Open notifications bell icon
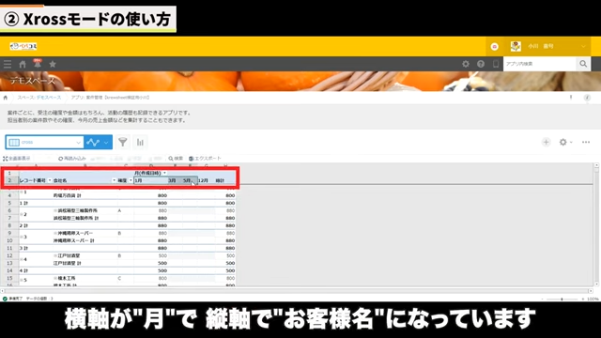Viewport: 601px width, 338px height. [38, 64]
